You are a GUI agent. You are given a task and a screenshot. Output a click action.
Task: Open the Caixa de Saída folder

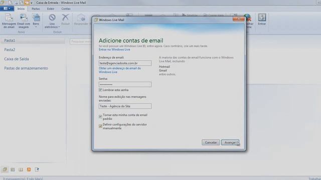17,59
